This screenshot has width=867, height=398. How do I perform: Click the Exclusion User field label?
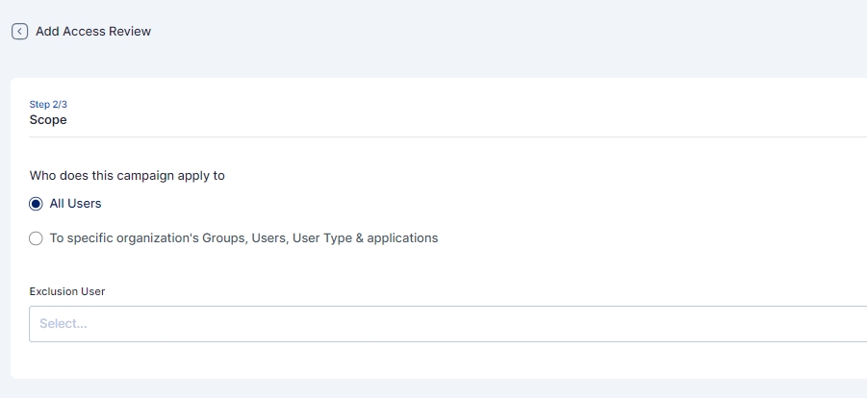pyautogui.click(x=67, y=290)
